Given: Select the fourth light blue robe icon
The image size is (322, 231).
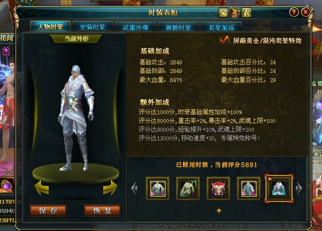Looking at the screenshot, I should (249, 188).
